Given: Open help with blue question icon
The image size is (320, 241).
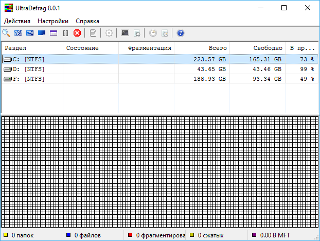Looking at the screenshot, I should tap(181, 33).
